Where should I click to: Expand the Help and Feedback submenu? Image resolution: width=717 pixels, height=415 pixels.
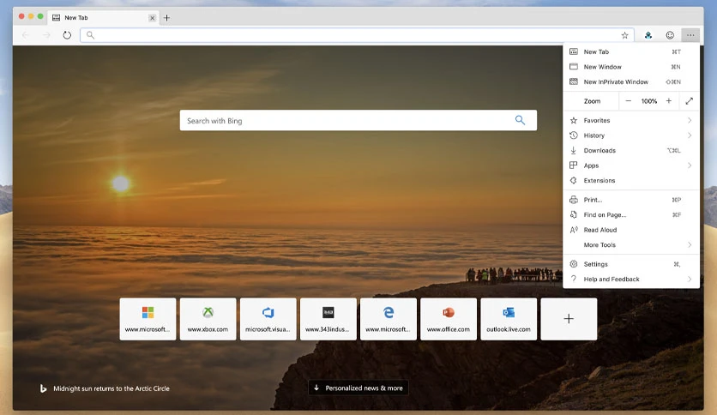631,280
